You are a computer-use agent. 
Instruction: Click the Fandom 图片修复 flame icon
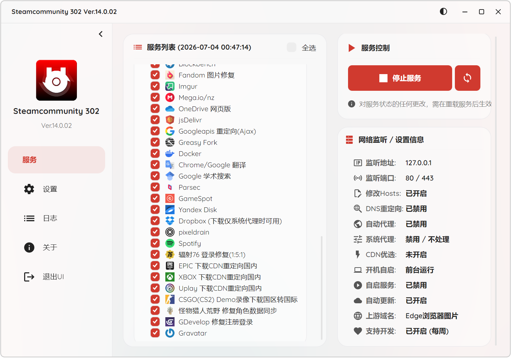[x=170, y=75]
